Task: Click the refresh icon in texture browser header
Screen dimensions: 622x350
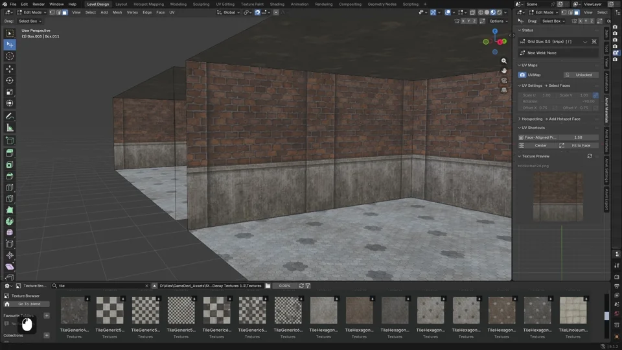Action: 301,286
